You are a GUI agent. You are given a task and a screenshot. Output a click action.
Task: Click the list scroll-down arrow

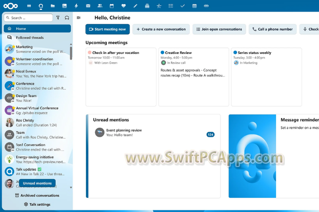pyautogui.click(x=71, y=187)
